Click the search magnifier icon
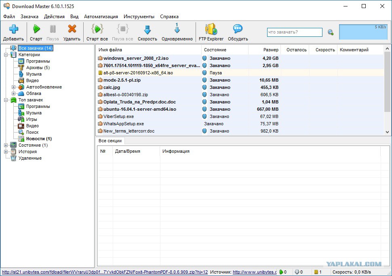The image size is (392, 276). (x=331, y=32)
